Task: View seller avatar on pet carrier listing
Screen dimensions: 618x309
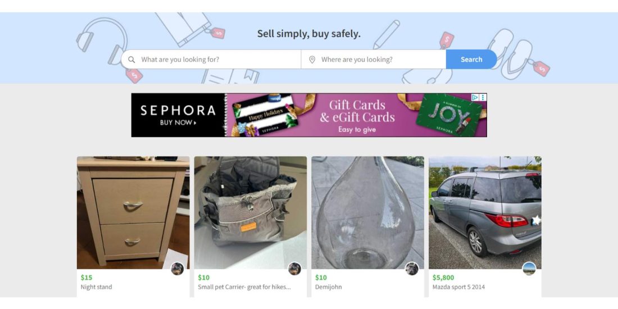Action: (294, 269)
